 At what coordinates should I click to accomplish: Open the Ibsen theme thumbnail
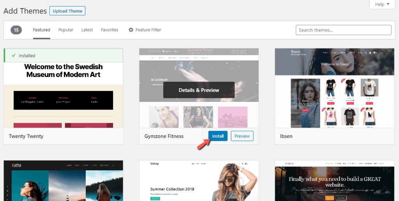point(334,88)
